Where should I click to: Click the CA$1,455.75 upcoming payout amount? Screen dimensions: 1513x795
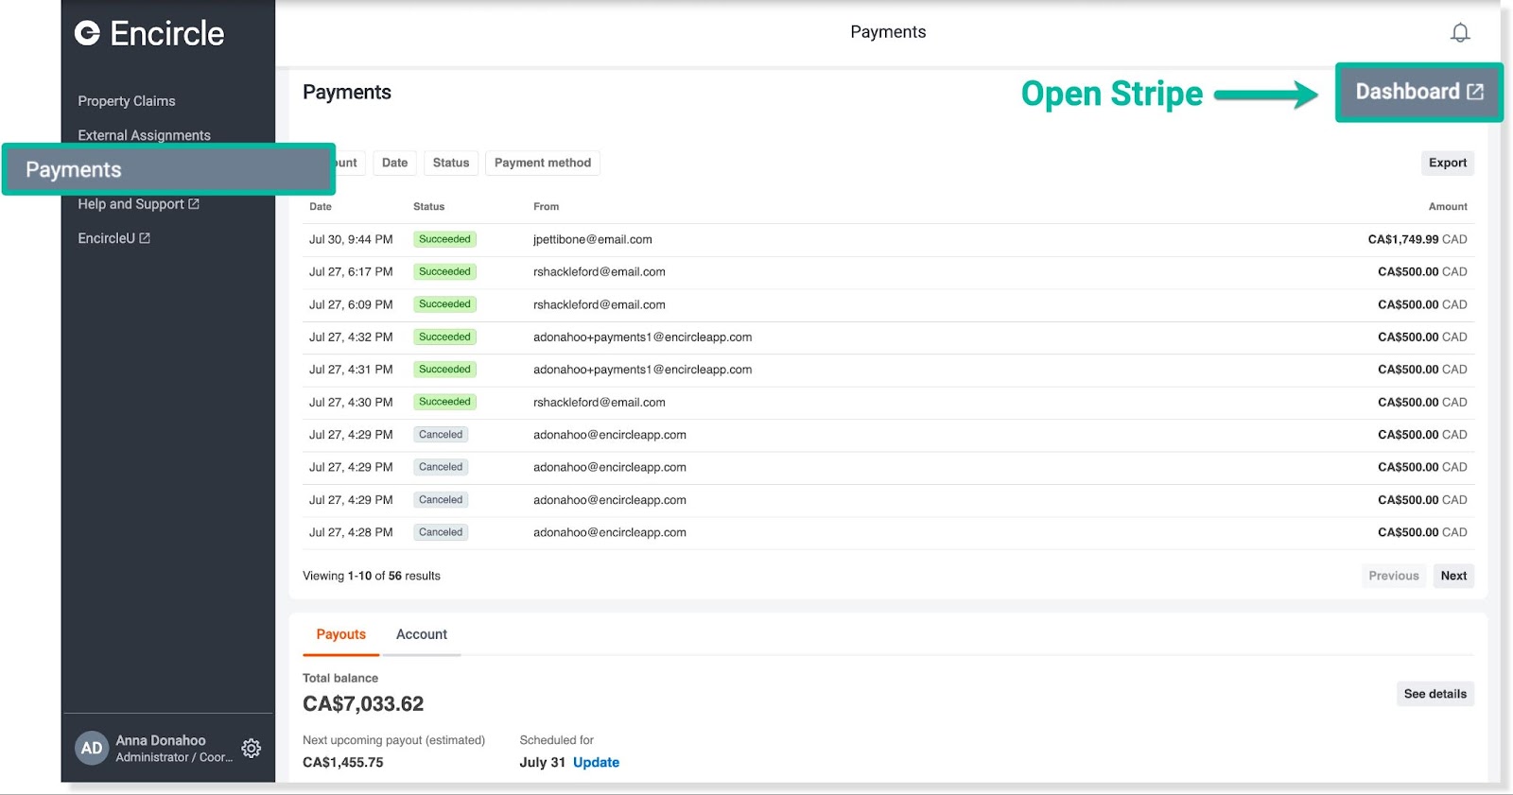pyautogui.click(x=343, y=763)
